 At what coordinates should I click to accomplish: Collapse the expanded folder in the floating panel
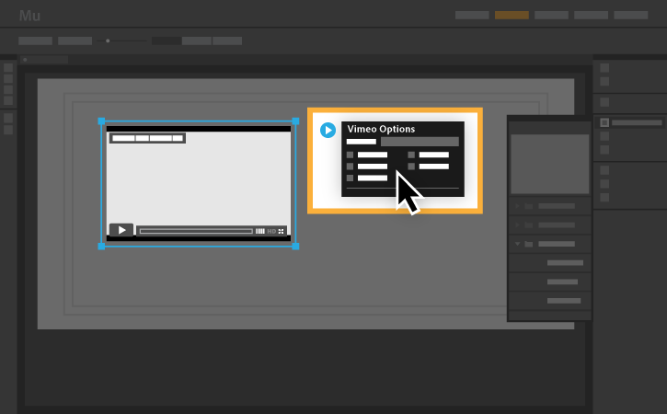click(518, 244)
